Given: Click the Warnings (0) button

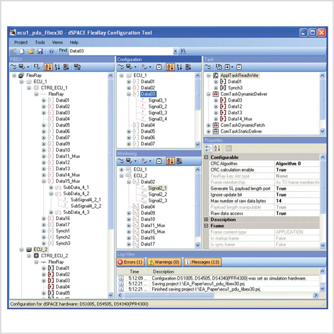Looking at the screenshot, I should [x=164, y=262].
